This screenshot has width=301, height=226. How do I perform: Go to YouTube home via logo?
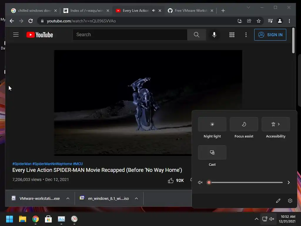[40, 35]
